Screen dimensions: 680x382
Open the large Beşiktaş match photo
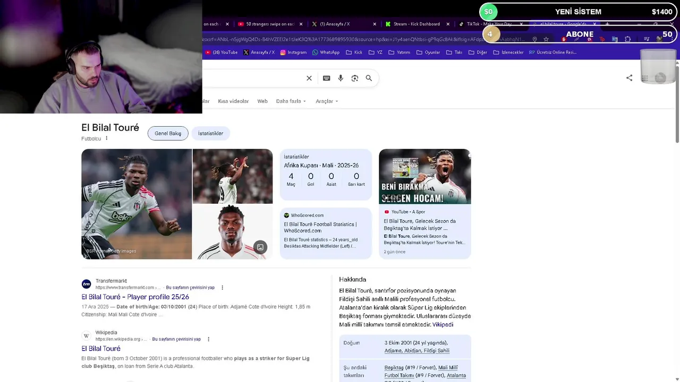tap(137, 204)
